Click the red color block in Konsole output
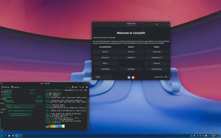Image resolution: width=221 pixels, height=138 pixels. [x=49, y=126]
